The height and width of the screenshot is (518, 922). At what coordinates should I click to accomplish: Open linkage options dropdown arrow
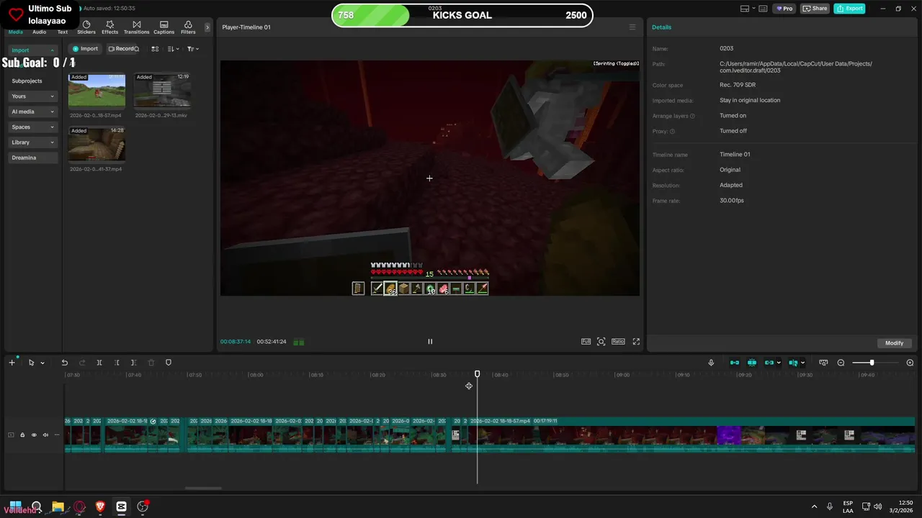(x=779, y=363)
